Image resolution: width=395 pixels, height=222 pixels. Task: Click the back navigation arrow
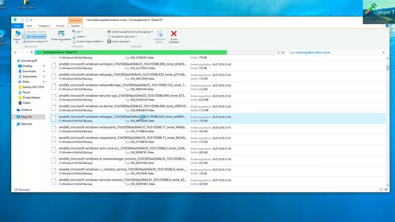(x=15, y=52)
